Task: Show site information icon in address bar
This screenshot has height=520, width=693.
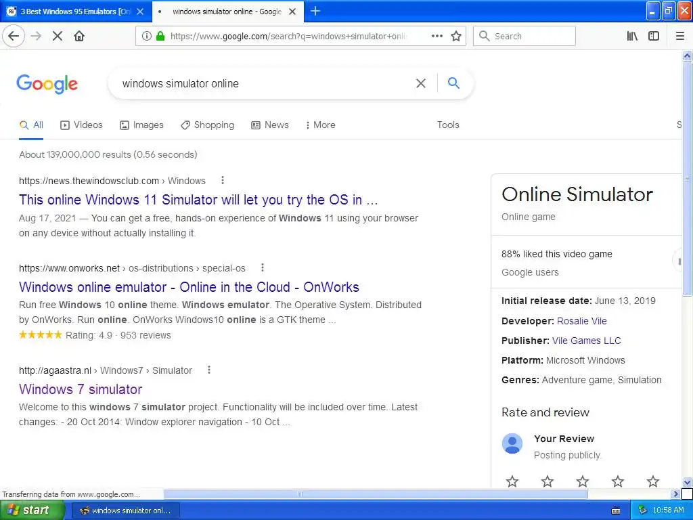Action: coord(146,37)
